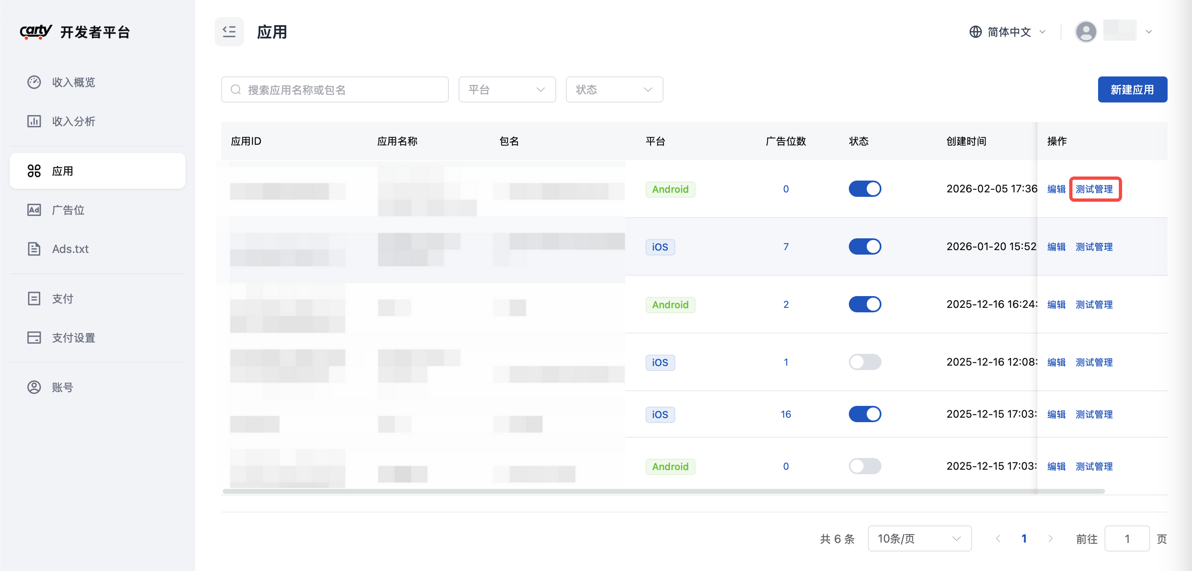Click the 新建应用 button
Screen dimensions: 1192x571
pos(1132,89)
